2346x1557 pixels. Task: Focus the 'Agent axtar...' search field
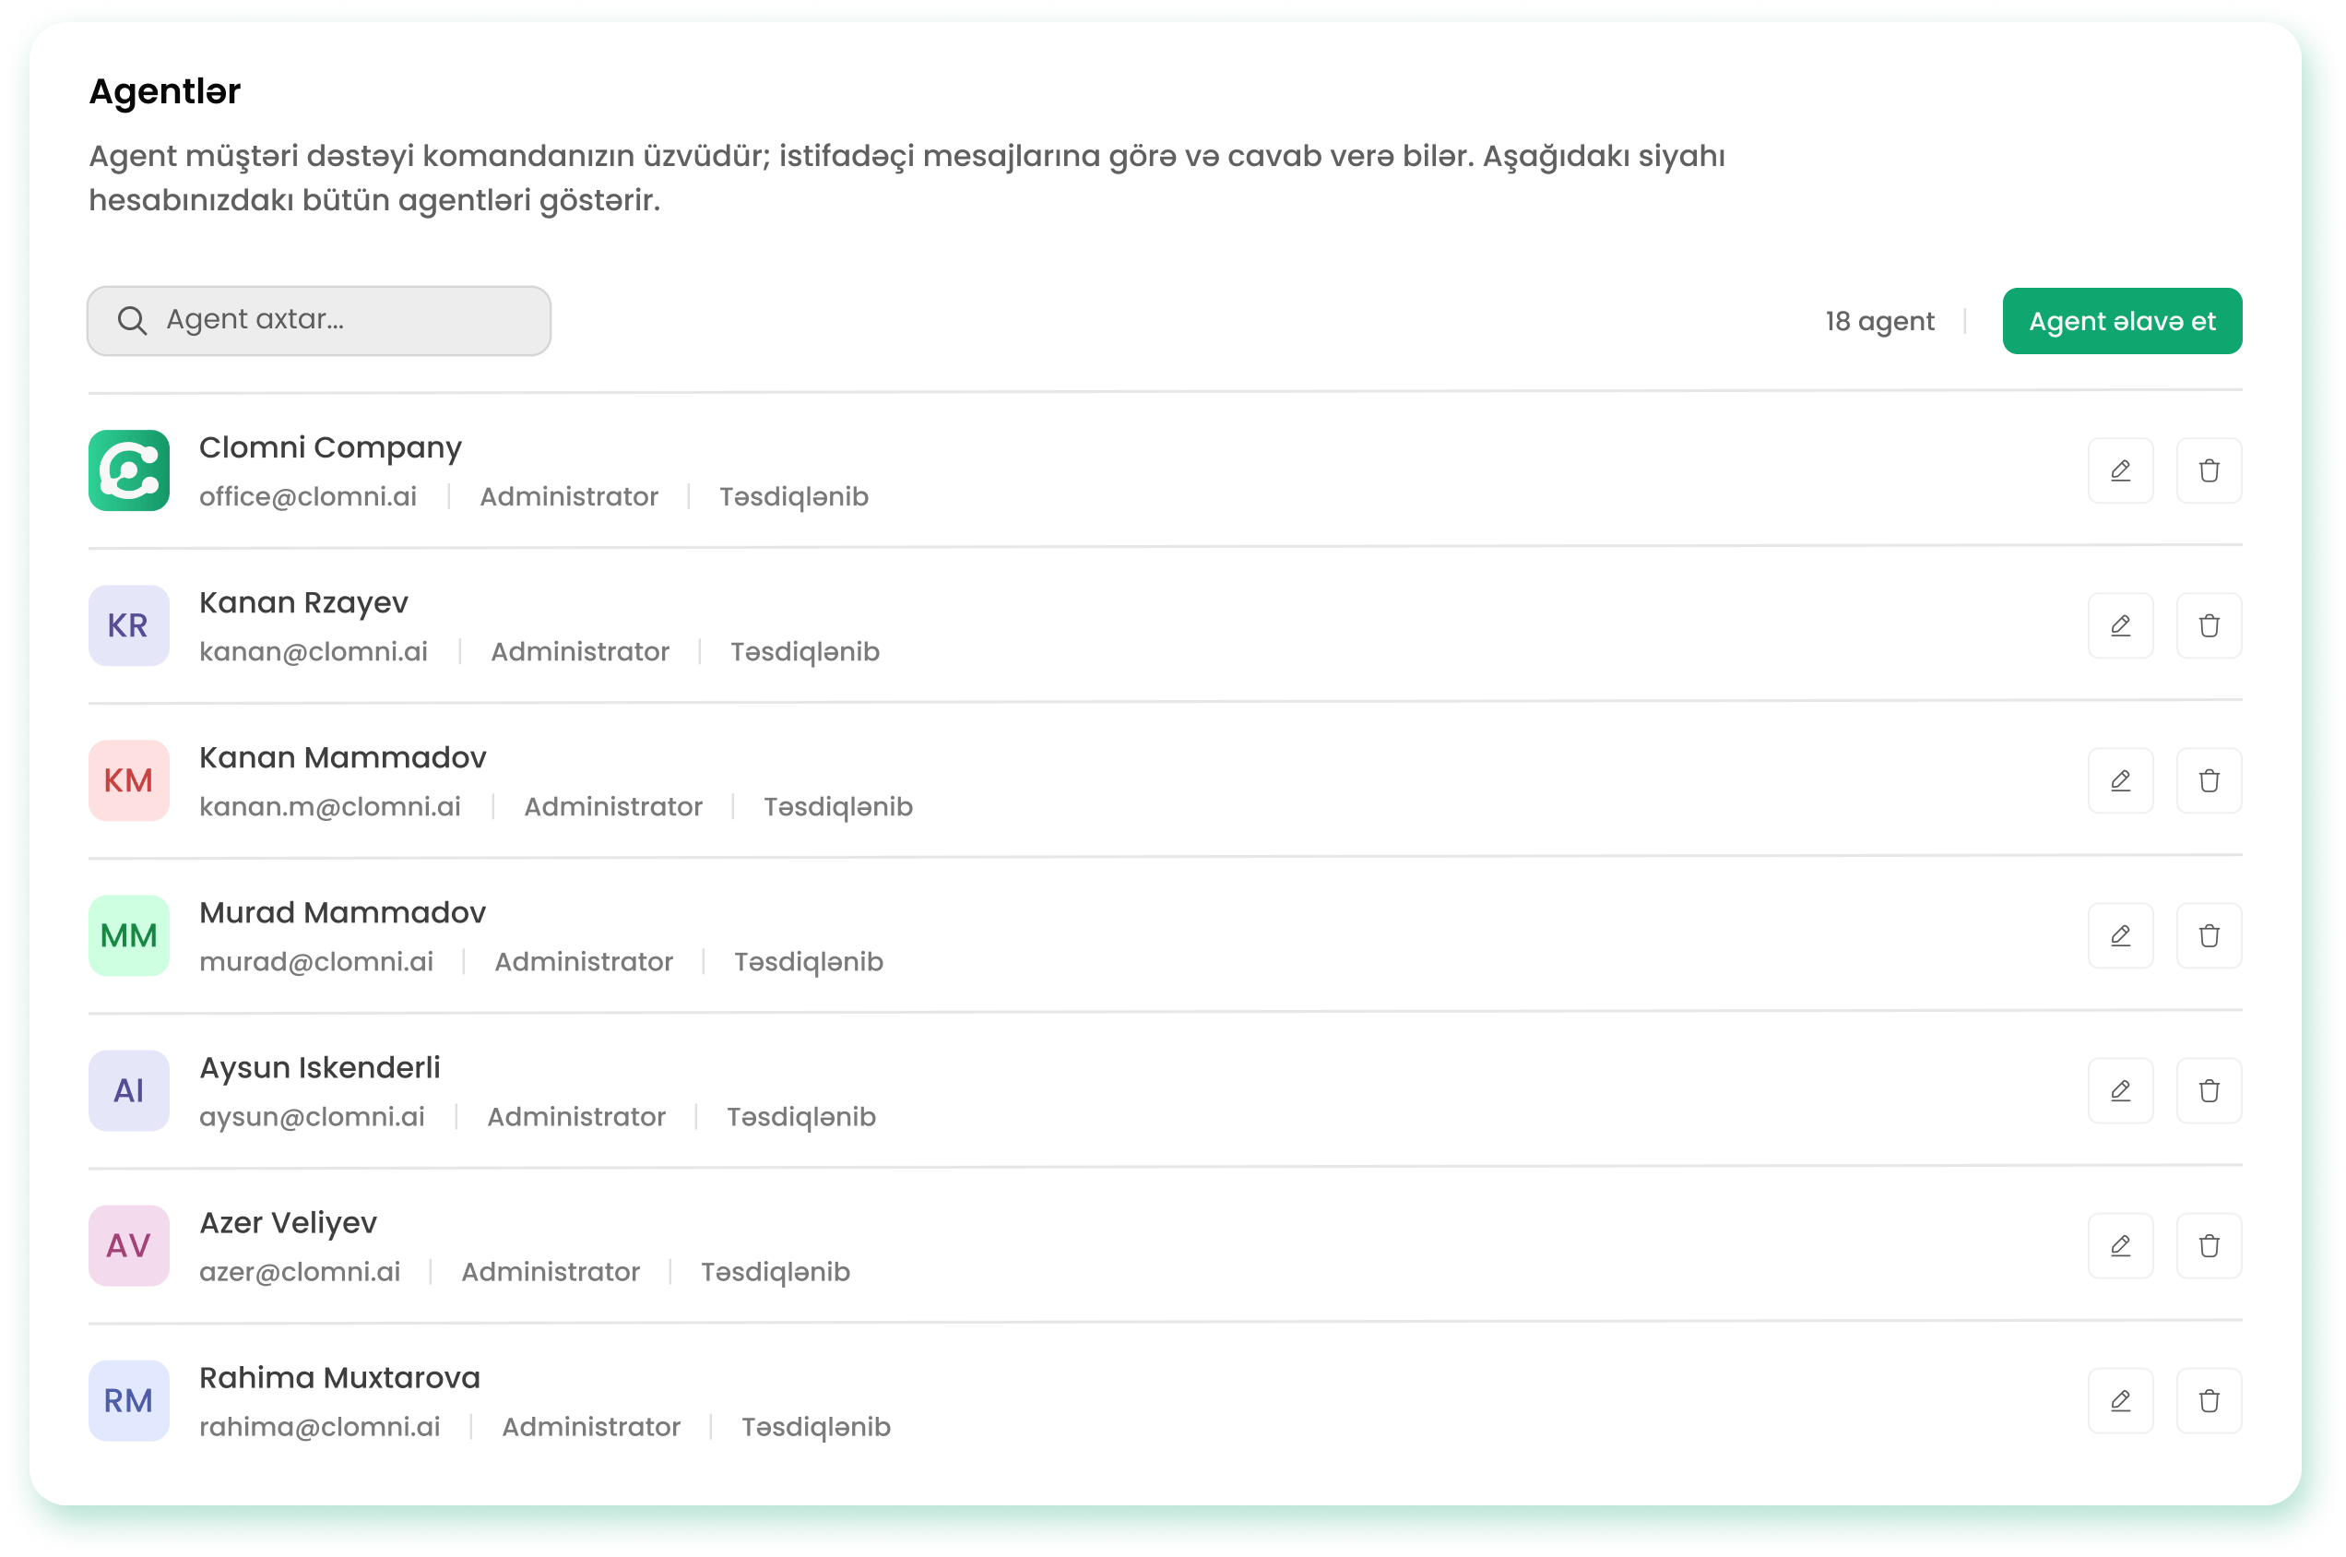coord(319,321)
